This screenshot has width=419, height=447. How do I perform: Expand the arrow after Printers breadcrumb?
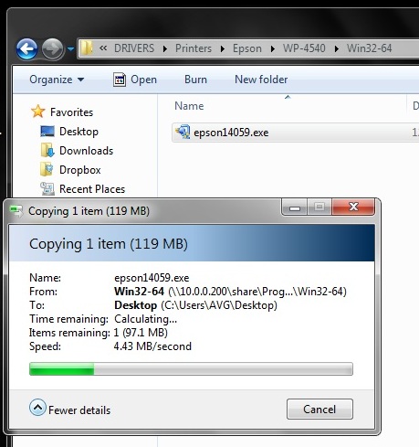click(x=223, y=48)
